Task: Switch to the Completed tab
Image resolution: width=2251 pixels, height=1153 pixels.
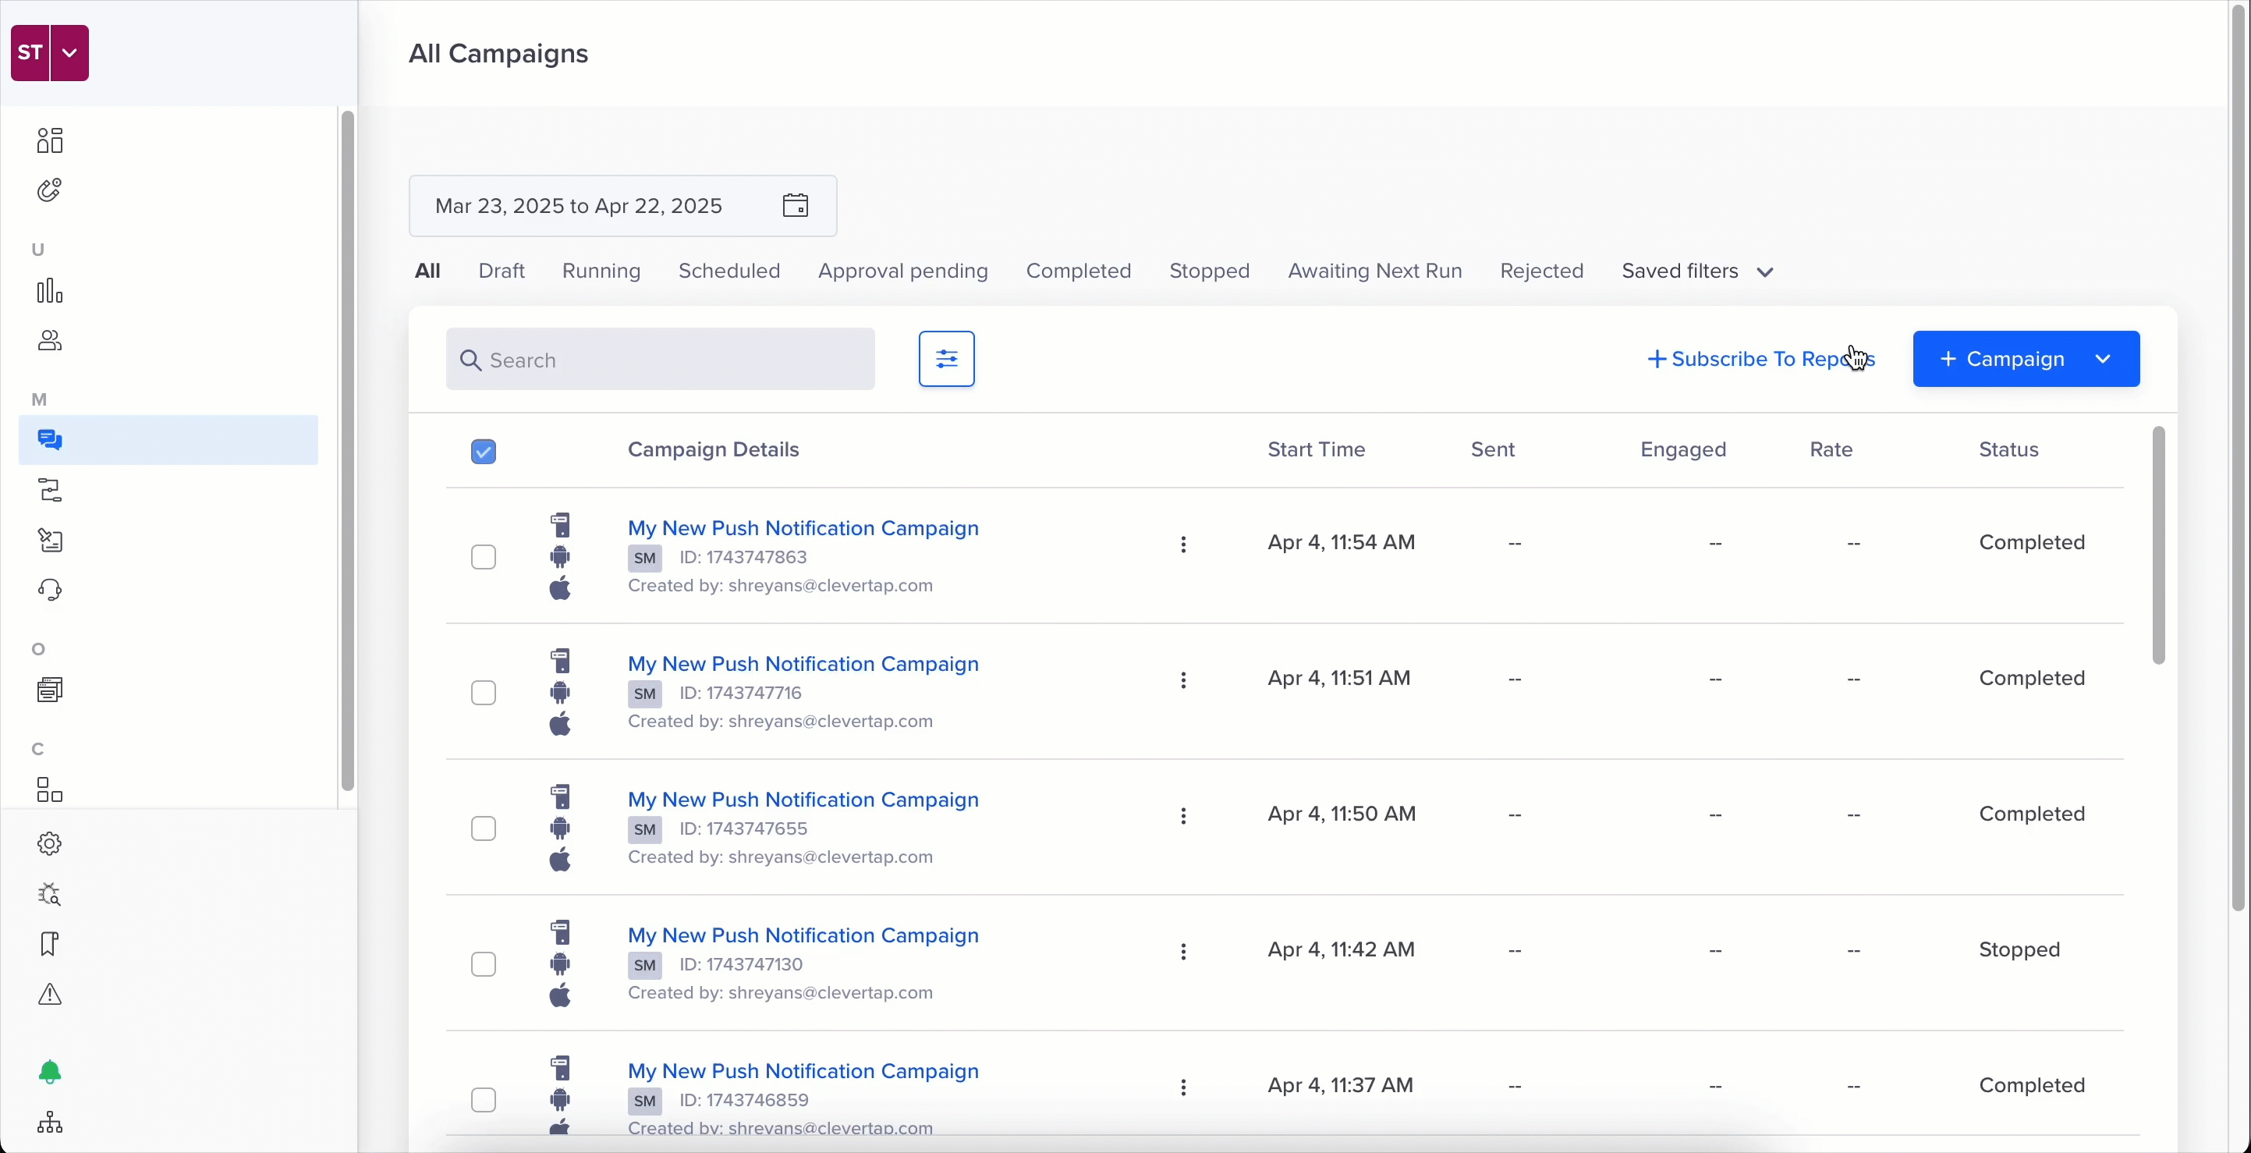Action: [1079, 271]
